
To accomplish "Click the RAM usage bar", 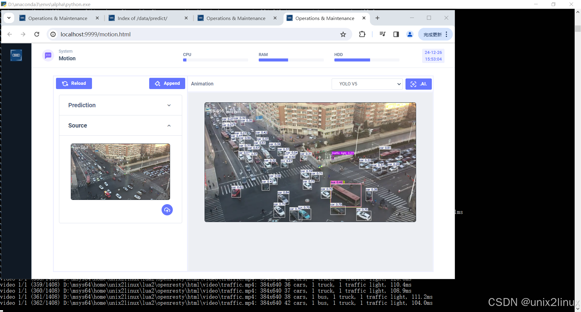I will (x=291, y=60).
